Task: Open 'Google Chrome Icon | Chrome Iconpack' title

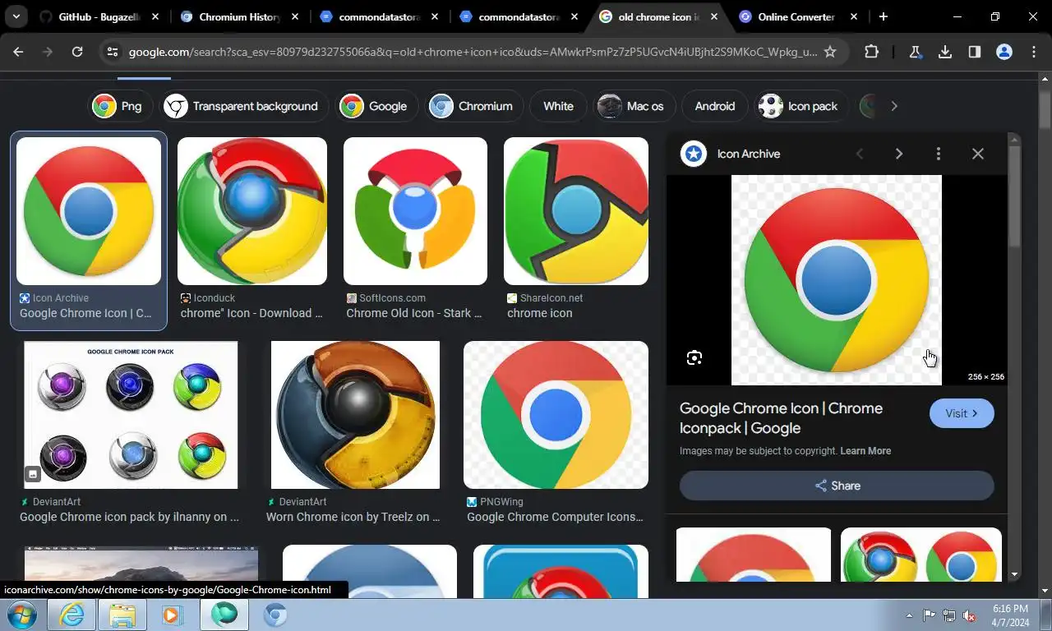Action: [781, 418]
